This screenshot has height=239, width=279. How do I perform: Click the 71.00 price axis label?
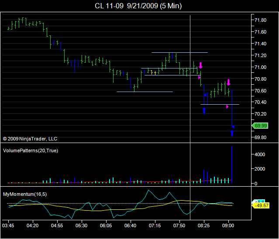[x=260, y=67]
